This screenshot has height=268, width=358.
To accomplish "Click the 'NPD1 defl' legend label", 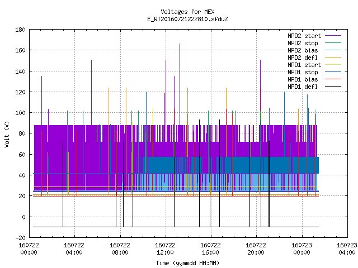I will pyautogui.click(x=303, y=87).
